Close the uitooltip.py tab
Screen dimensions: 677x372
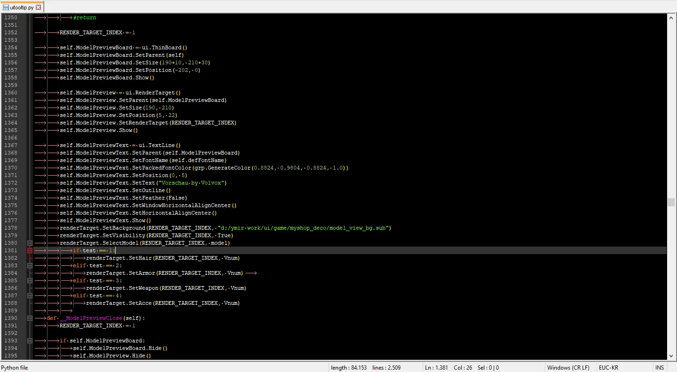tap(39, 7)
